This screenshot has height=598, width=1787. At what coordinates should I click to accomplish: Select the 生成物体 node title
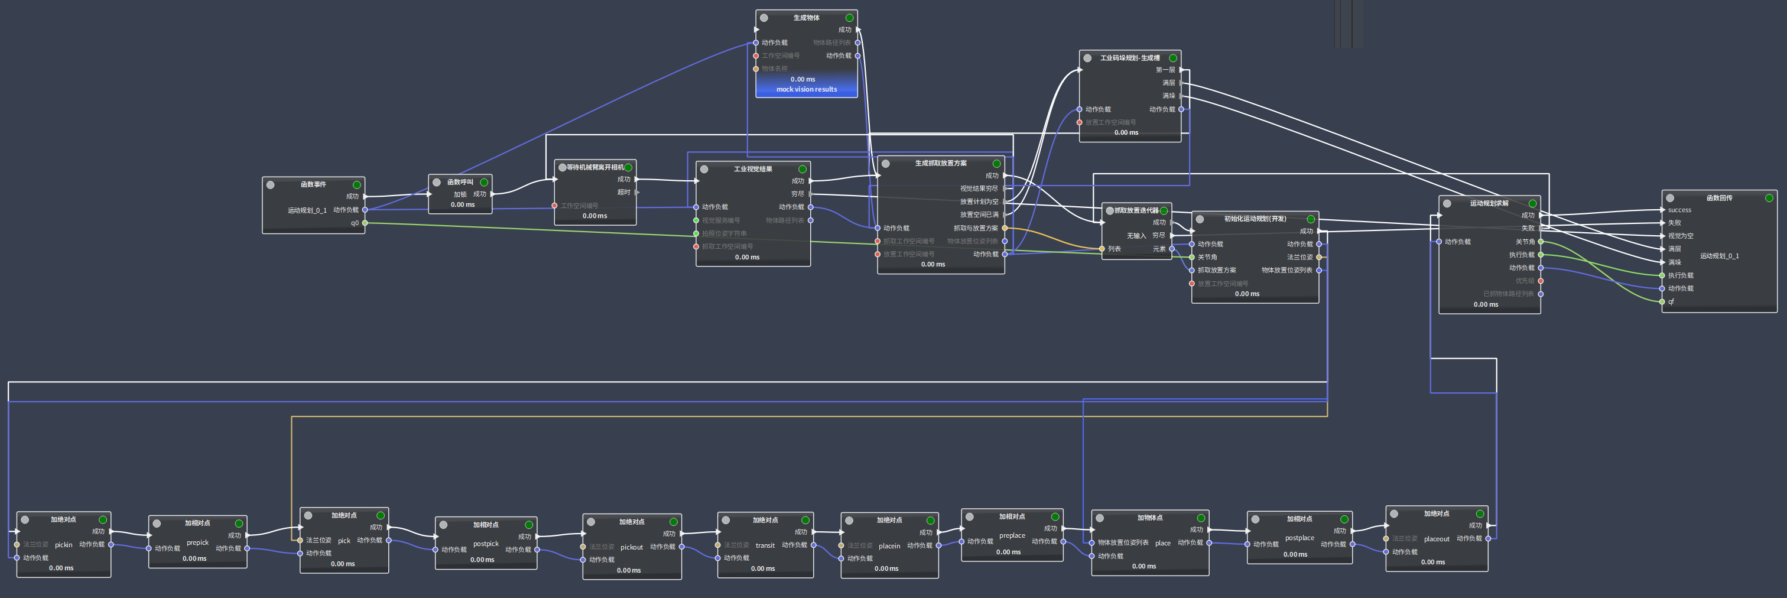pos(806,18)
